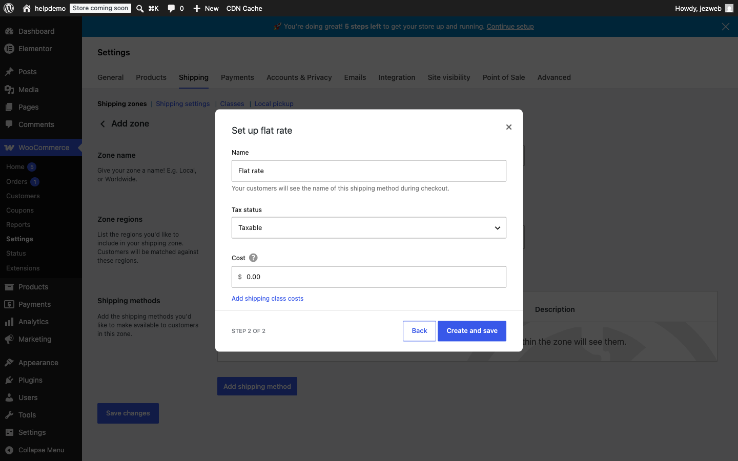
Task: Click the Continue setup link
Action: coord(510,27)
